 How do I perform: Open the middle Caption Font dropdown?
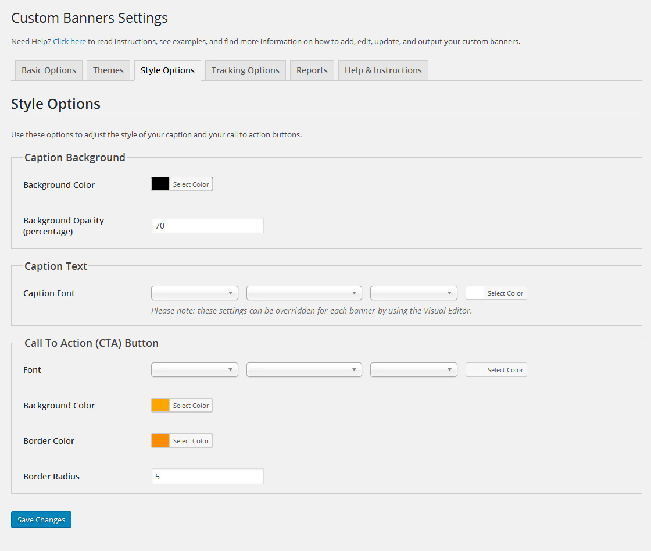pyautogui.click(x=304, y=293)
